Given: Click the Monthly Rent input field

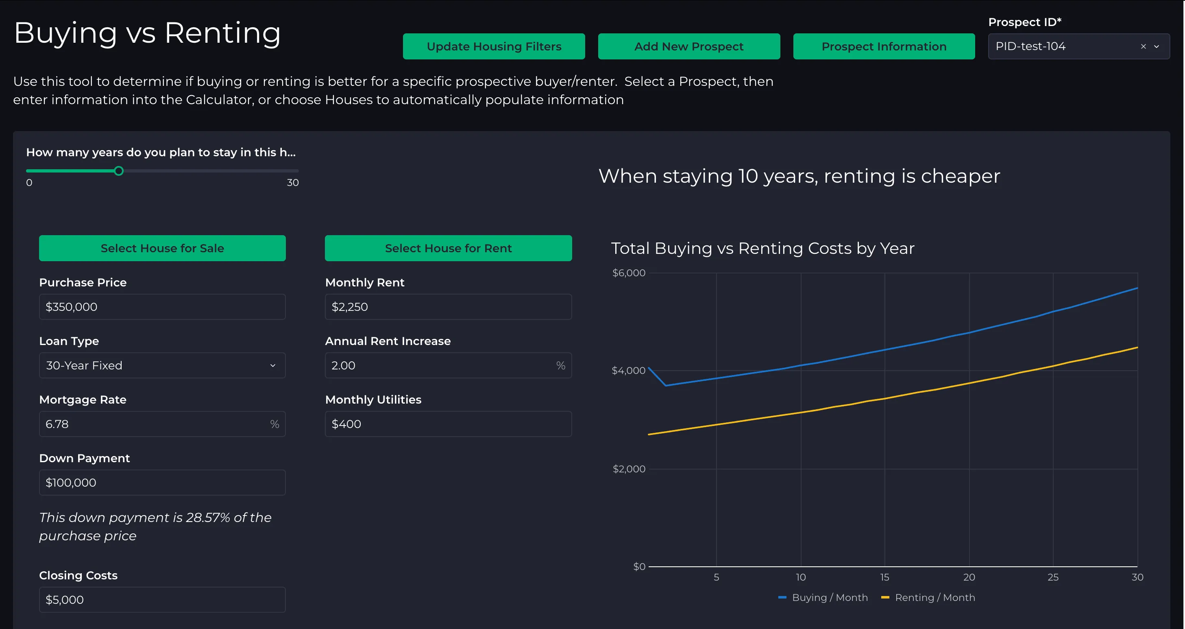Looking at the screenshot, I should coord(449,307).
